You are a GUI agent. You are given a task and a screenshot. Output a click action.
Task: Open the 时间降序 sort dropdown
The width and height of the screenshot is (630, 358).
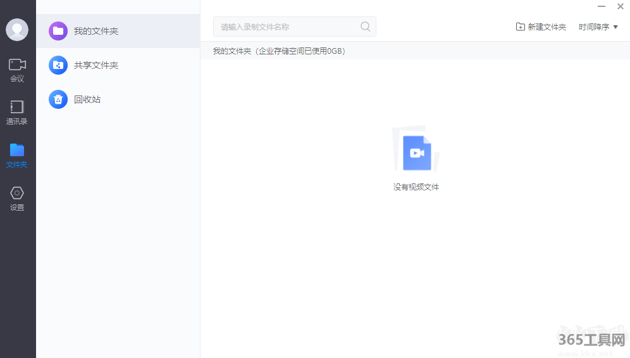(x=593, y=27)
